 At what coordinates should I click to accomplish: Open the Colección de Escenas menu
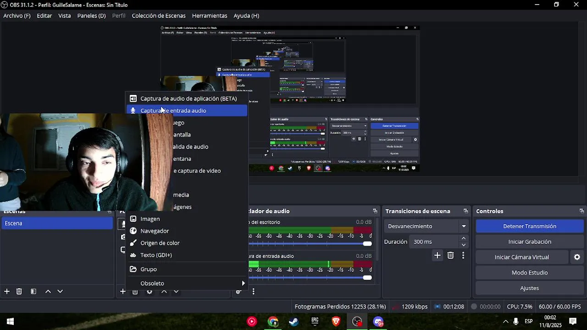[159, 16]
